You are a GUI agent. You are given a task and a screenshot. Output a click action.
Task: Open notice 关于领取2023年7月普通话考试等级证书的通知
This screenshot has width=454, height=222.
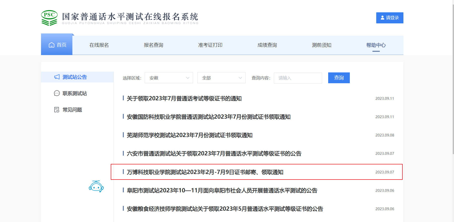184,98
